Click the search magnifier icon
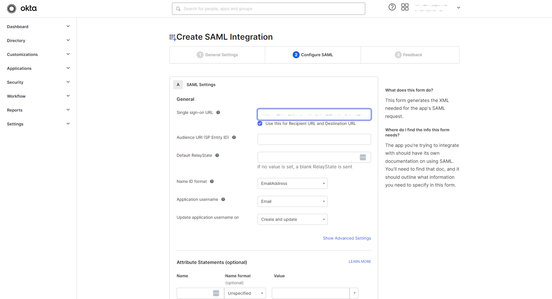Screen dimensions: 552x299 tap(178, 9)
